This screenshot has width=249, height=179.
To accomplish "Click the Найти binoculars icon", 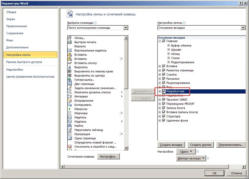I will click(69, 126).
